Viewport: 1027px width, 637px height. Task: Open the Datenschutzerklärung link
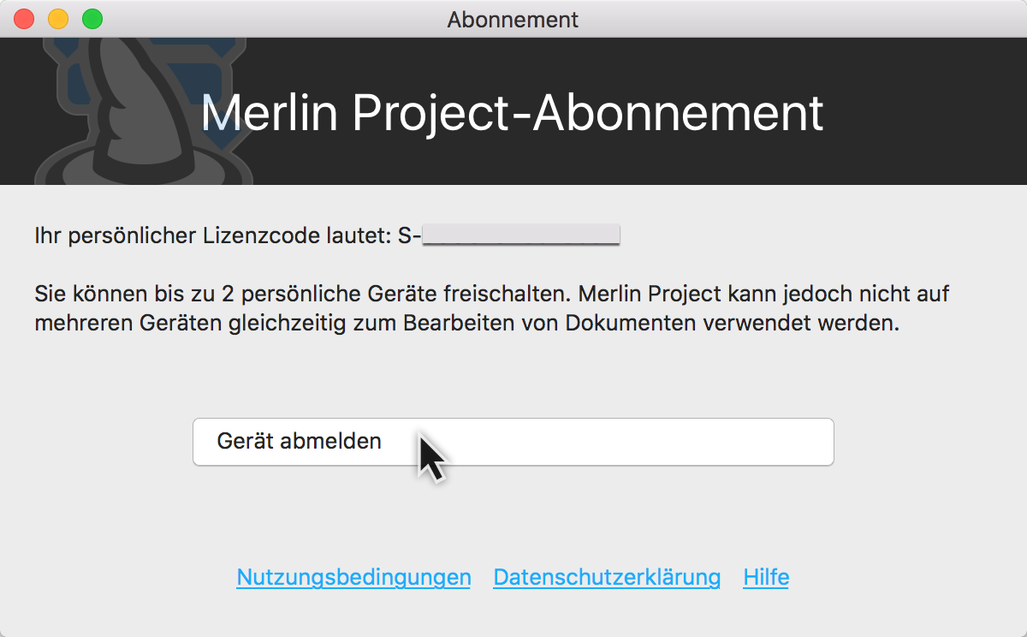[x=607, y=577]
